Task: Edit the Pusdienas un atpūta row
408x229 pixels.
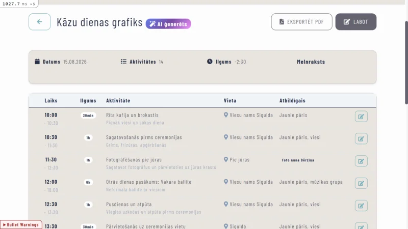Action: pyautogui.click(x=361, y=206)
